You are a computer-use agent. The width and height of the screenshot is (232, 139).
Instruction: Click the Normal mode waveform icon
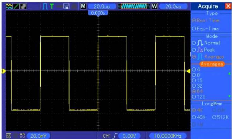coord(200,43)
